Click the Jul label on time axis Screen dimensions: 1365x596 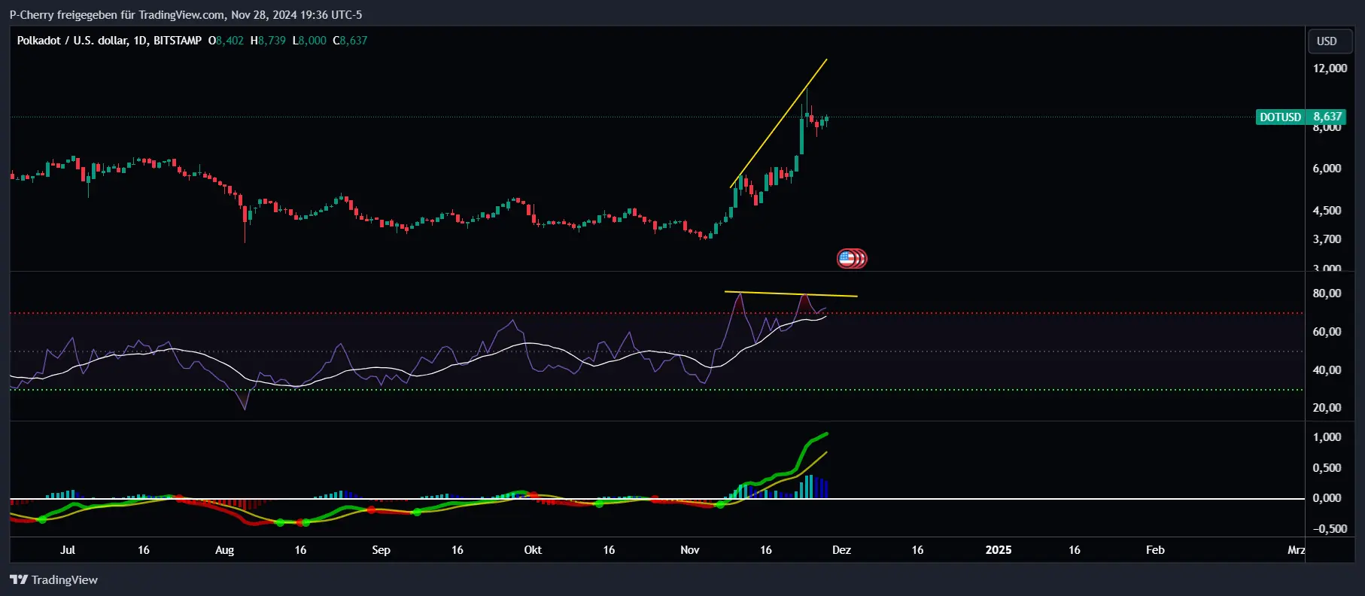coord(68,550)
